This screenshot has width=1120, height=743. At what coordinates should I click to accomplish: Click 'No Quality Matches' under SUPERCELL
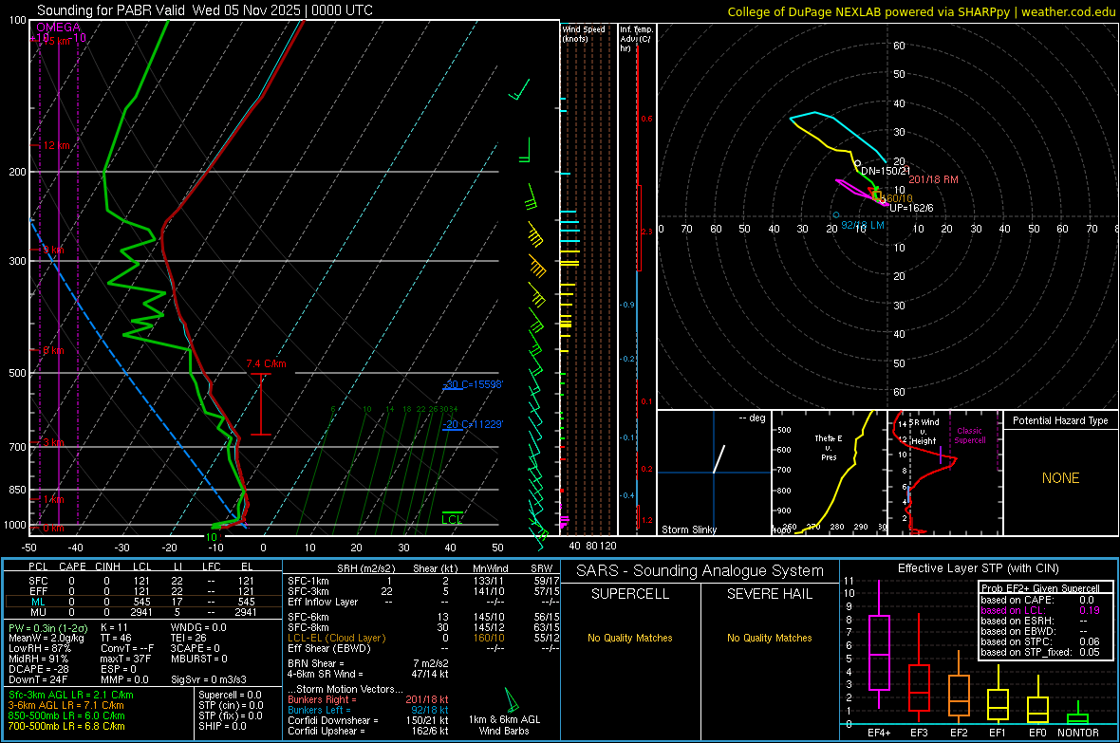pos(630,638)
